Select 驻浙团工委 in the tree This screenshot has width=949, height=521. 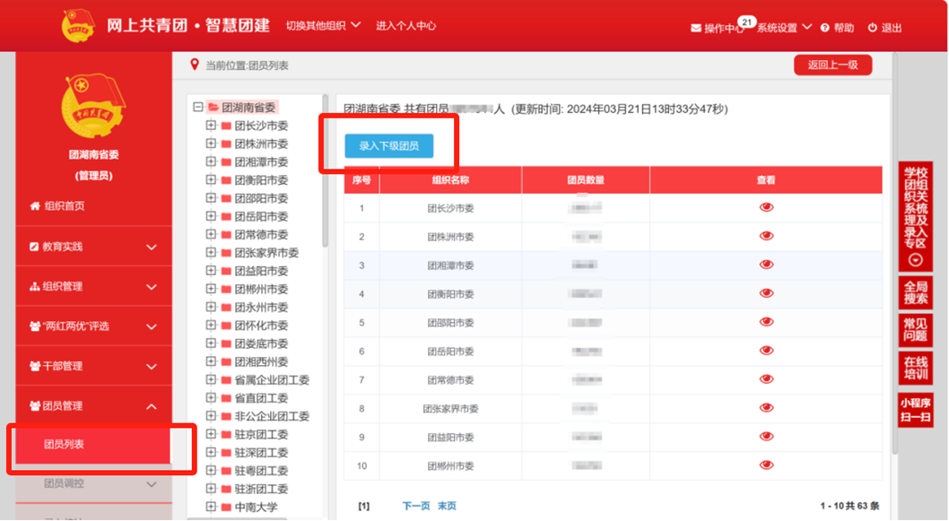pos(261,489)
